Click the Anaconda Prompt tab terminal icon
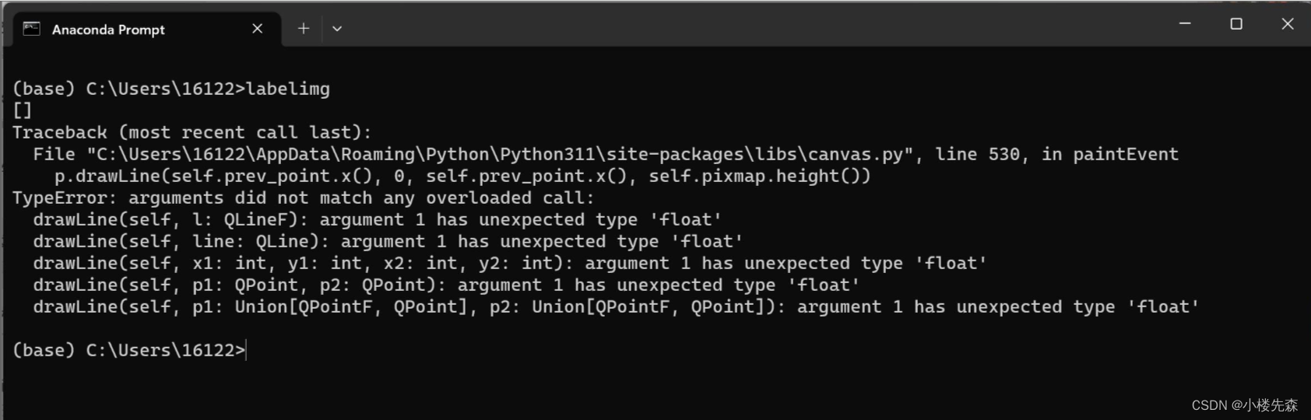1311x420 pixels. 31,29
